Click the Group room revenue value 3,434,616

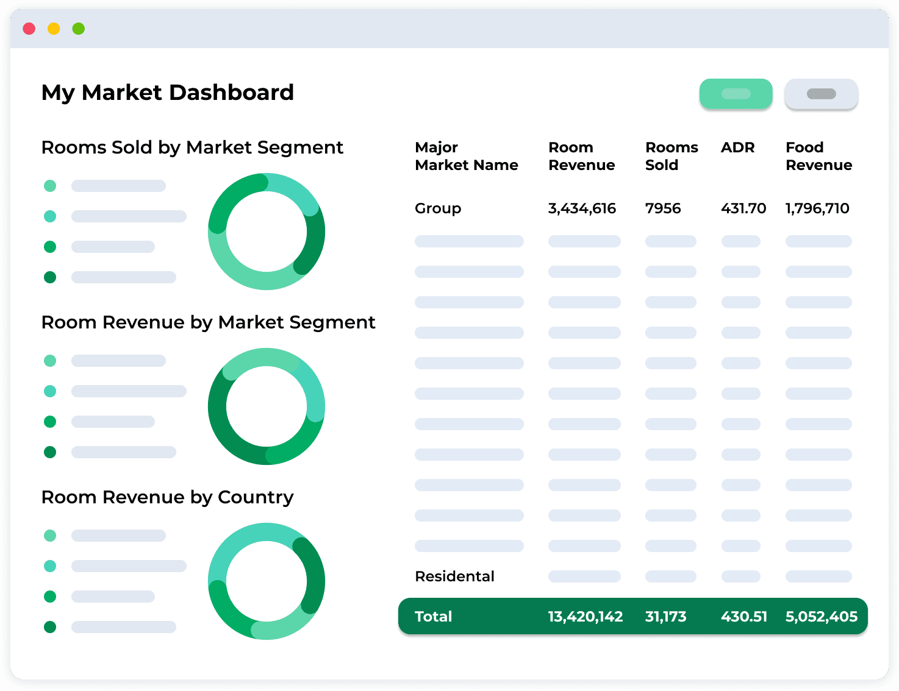[582, 208]
